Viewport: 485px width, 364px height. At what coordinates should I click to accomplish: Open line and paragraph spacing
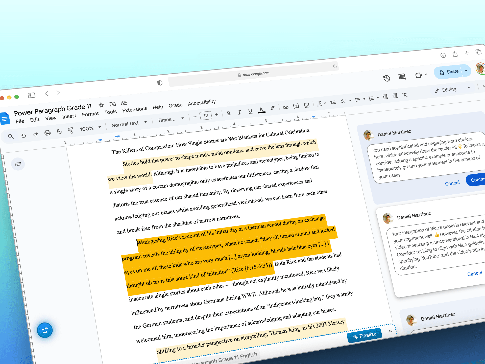click(333, 102)
